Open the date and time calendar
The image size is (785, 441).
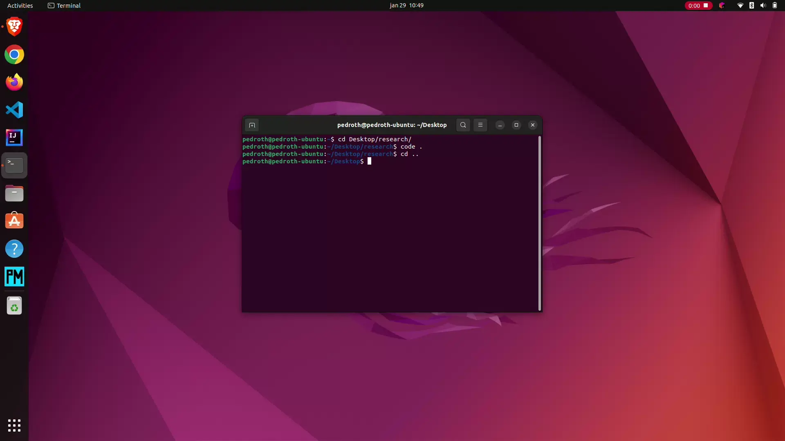406,5
